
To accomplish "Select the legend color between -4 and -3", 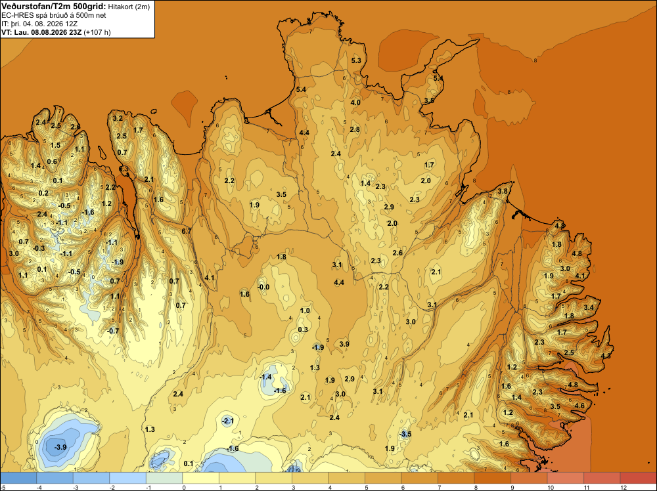I will coord(55,478).
